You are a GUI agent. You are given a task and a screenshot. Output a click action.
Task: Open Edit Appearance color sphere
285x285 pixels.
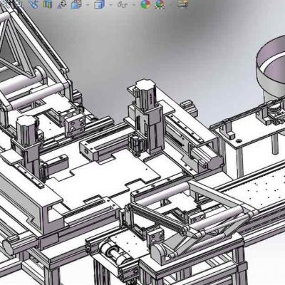(x=145, y=4)
